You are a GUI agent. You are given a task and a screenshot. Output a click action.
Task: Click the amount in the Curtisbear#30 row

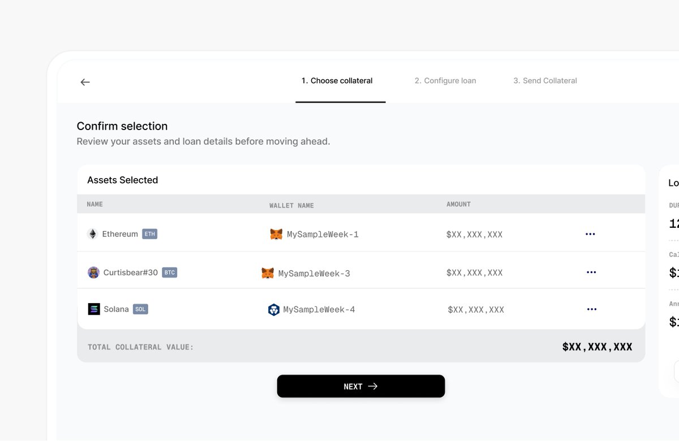click(475, 273)
